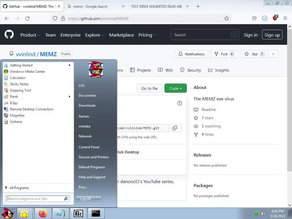Image resolution: width=292 pixels, height=219 pixels.
Task: Open the command prompt taskbar icon
Action: (96, 213)
